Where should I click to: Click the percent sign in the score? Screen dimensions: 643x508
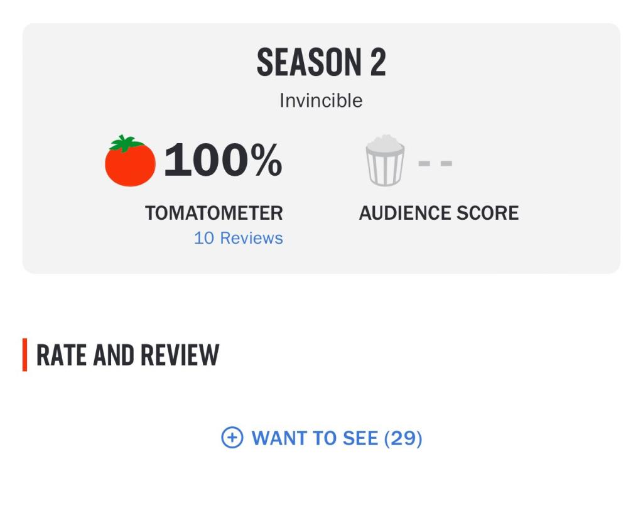266,159
